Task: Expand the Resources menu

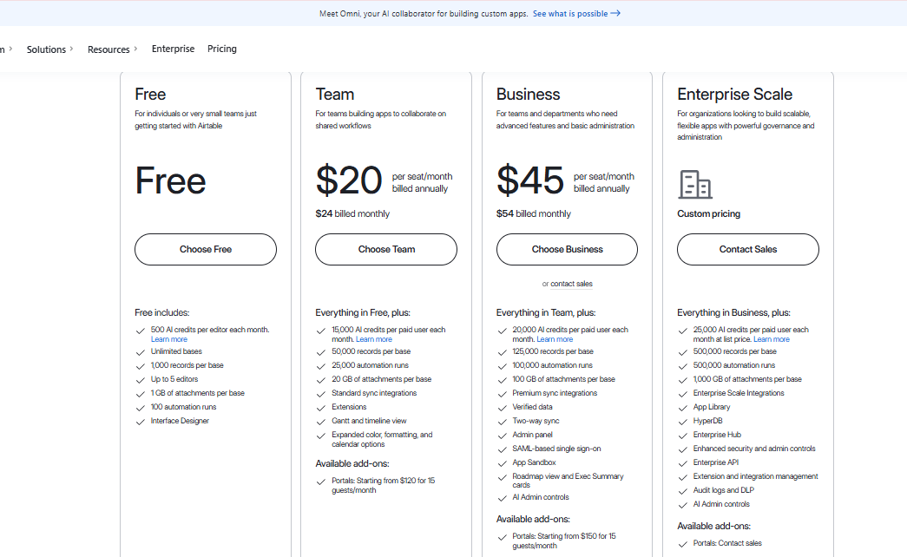Action: pyautogui.click(x=112, y=49)
